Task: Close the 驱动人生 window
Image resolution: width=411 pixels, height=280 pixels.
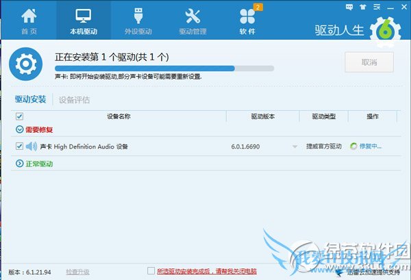Action: 404,7
